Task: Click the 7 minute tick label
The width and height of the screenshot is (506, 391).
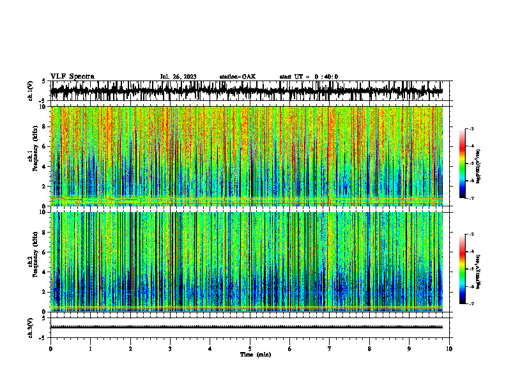Action: [330, 349]
